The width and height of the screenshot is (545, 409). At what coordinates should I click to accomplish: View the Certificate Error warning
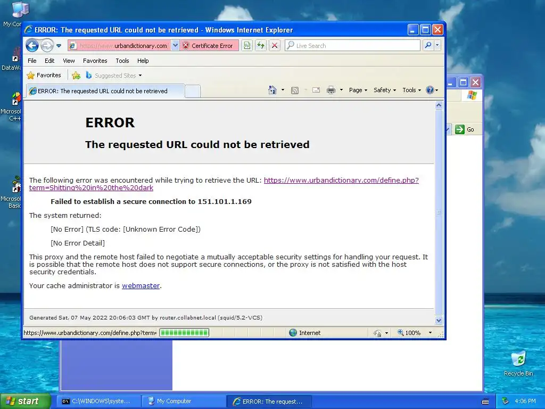[209, 46]
